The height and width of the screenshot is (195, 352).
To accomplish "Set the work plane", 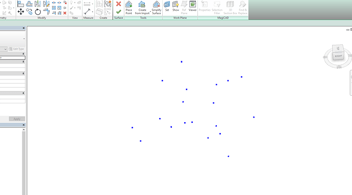I will [167, 6].
